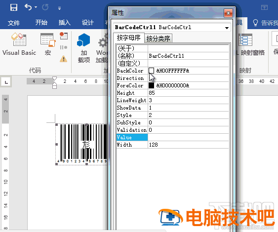Switch to the 设计 ribbon tab
The width and height of the screenshot is (278, 232).
(x=87, y=23)
